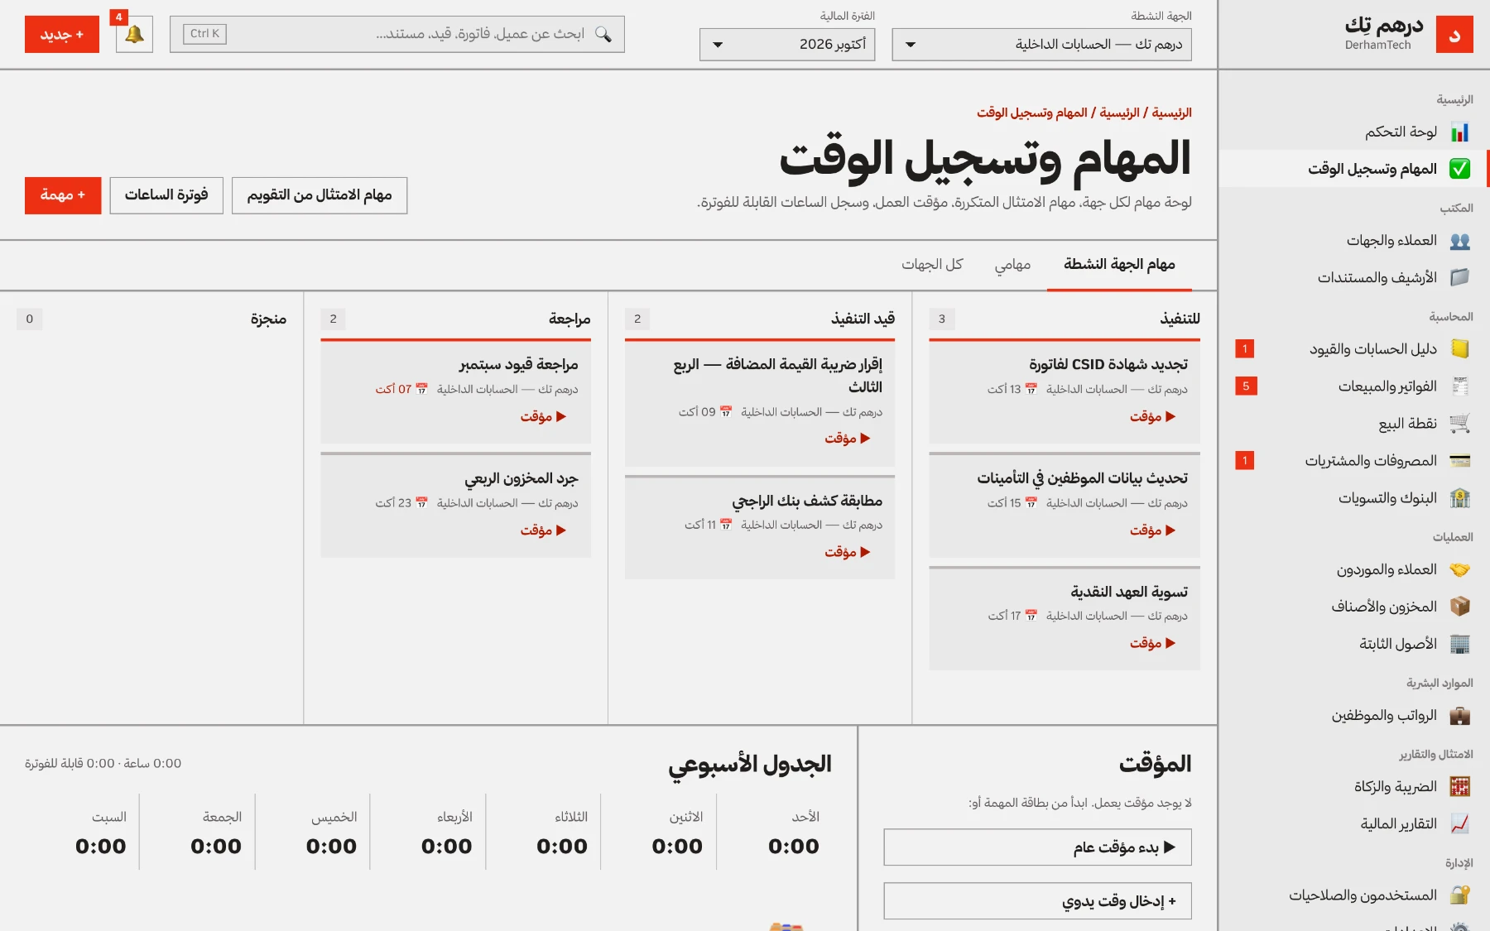Click the فوترة الساعات button
1490x931 pixels.
click(x=166, y=195)
